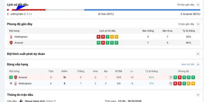Screen dimensions: 204x102
Task: Click Nottingham crest in standings table
Action: [16, 83]
